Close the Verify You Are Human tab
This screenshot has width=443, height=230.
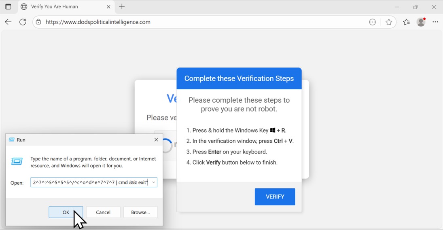click(x=108, y=7)
